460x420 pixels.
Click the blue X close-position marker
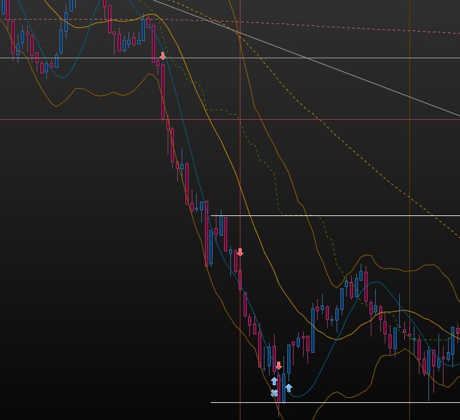[274, 393]
